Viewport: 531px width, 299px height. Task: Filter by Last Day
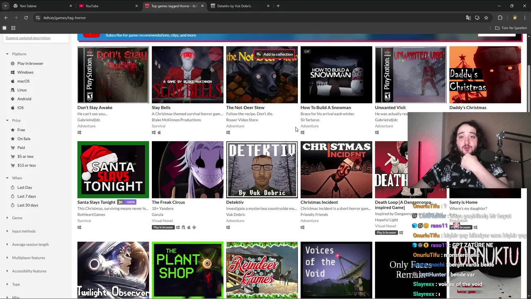click(24, 188)
